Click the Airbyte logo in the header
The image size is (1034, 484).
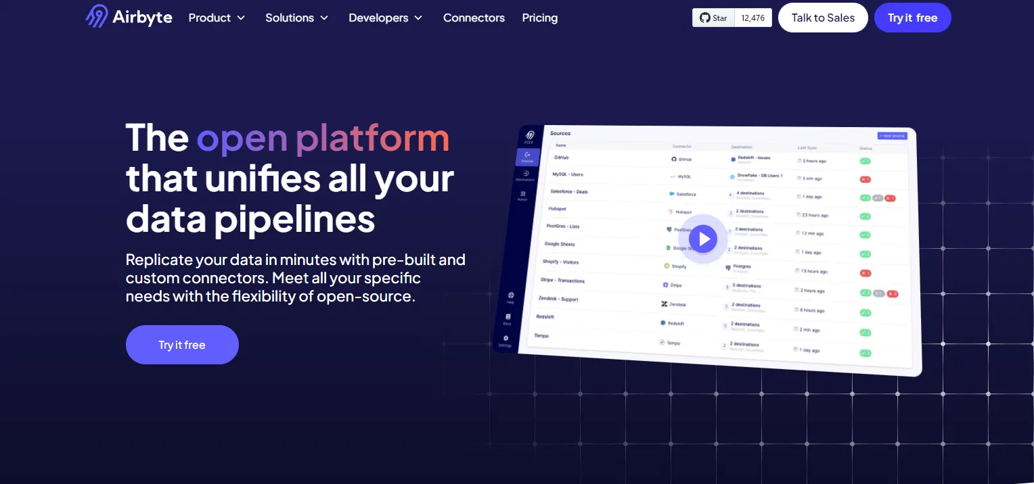coord(129,18)
